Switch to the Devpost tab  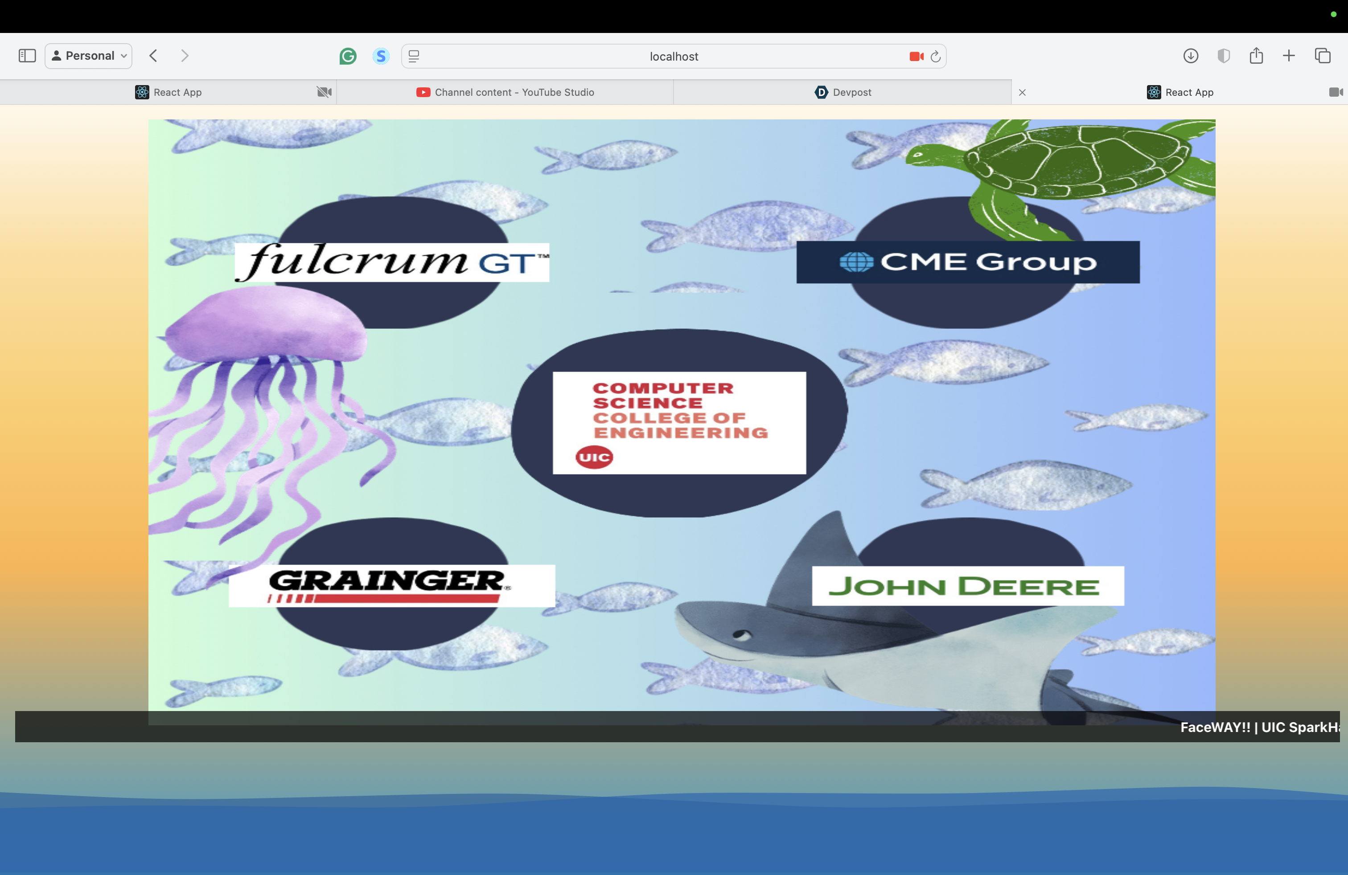click(x=843, y=92)
